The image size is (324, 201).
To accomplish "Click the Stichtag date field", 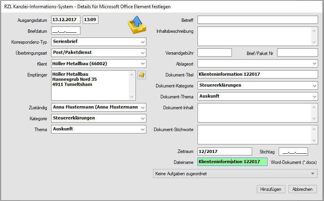I will 293,151.
